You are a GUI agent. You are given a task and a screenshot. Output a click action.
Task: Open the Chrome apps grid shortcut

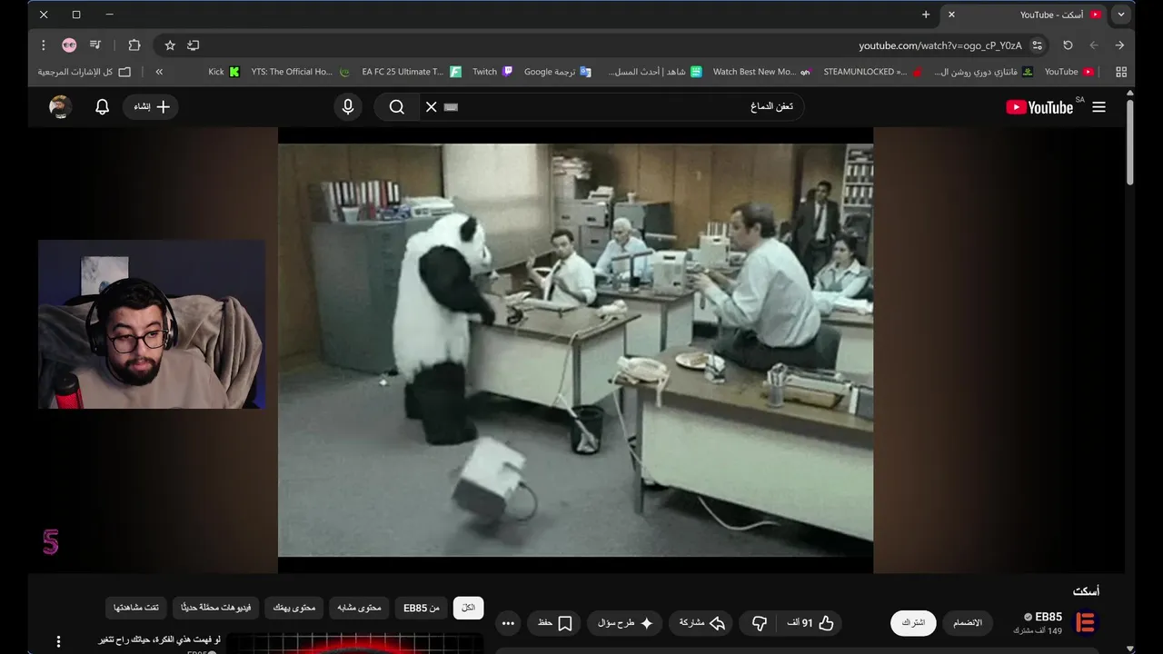(1121, 72)
